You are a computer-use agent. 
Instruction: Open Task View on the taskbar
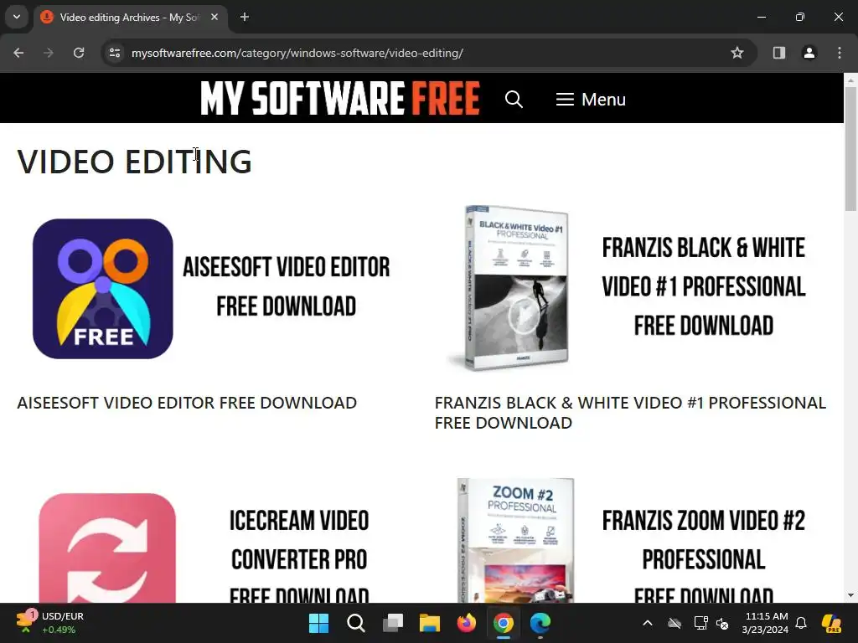click(x=393, y=623)
